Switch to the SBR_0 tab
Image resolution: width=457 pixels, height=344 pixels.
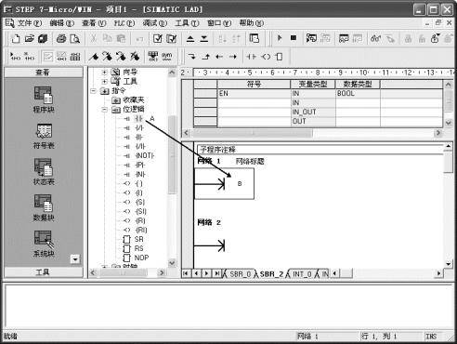coord(240,274)
